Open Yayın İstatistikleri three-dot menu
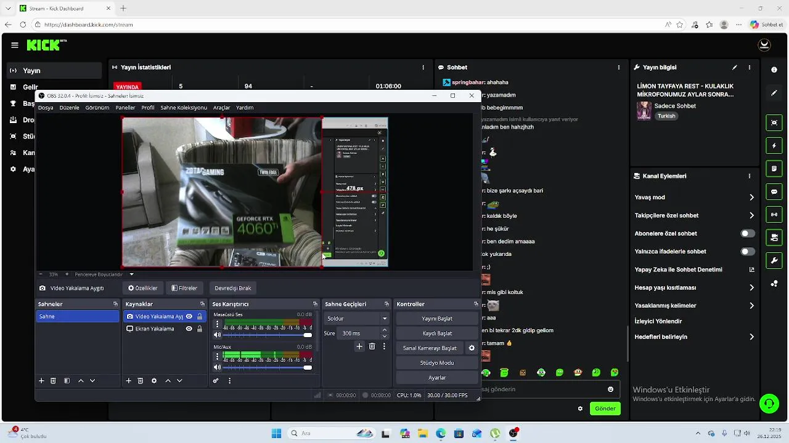 [423, 67]
